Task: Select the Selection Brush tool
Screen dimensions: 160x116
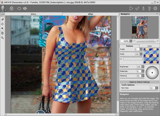Action: click(x=3, y=15)
